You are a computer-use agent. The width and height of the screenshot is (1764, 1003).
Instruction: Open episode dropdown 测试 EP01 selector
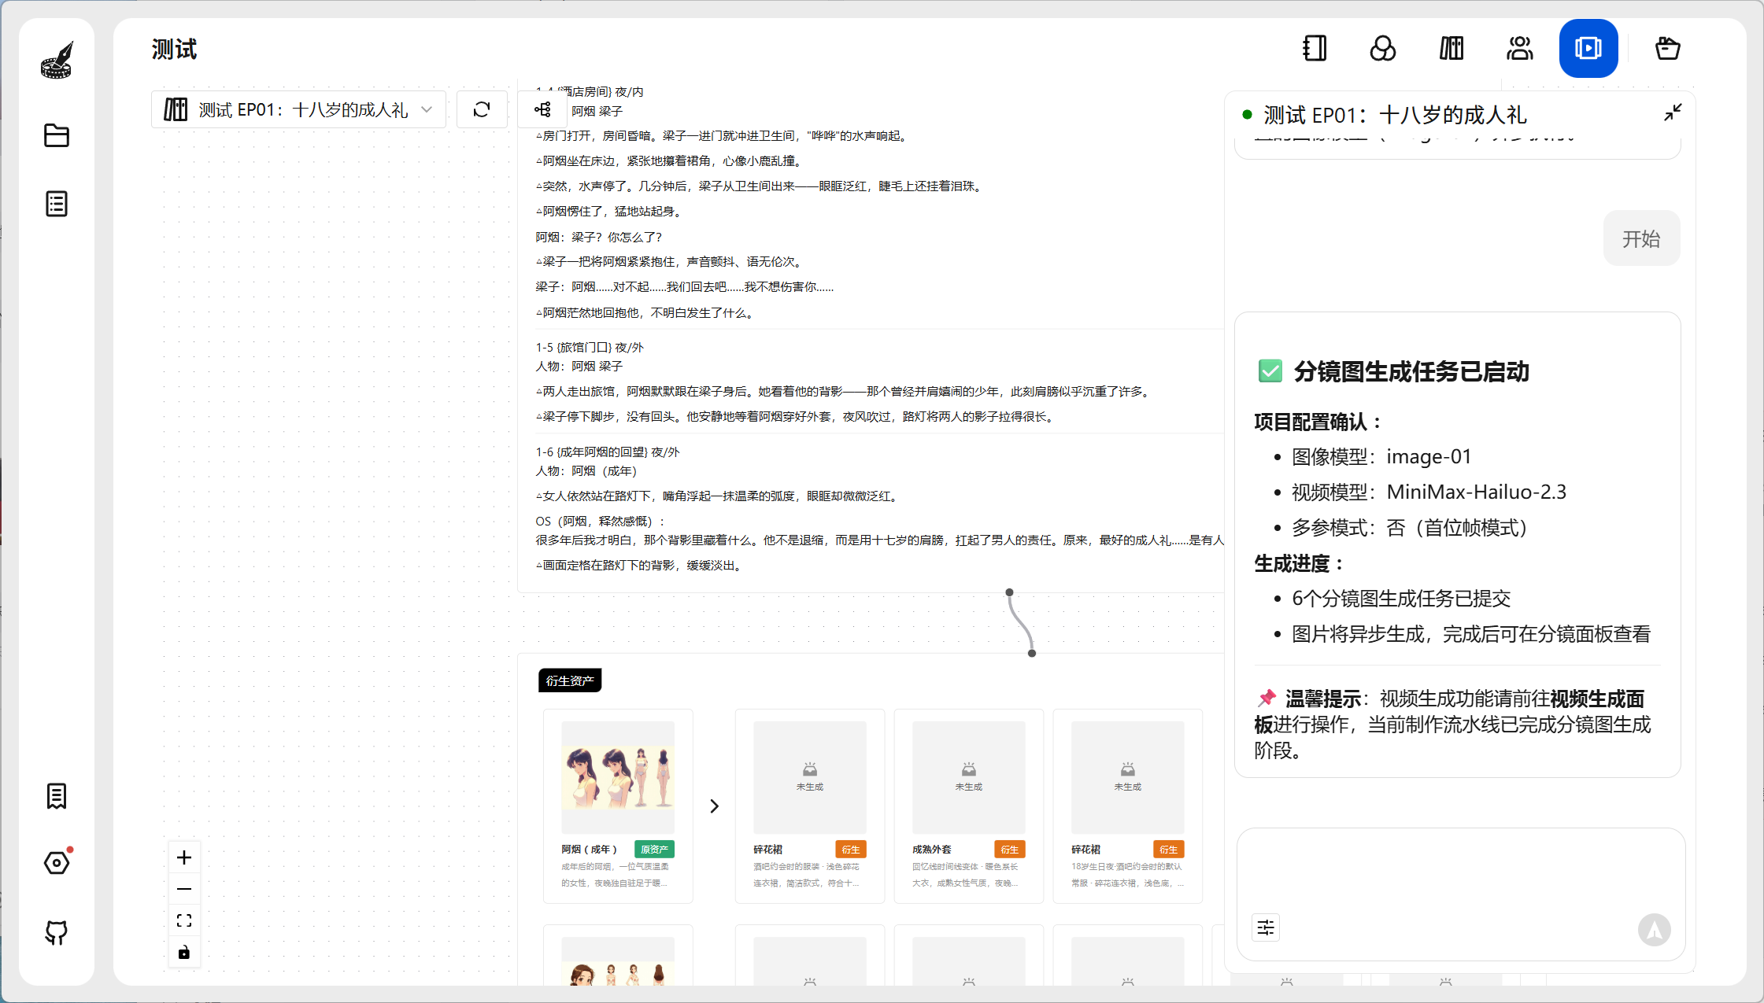(x=298, y=109)
